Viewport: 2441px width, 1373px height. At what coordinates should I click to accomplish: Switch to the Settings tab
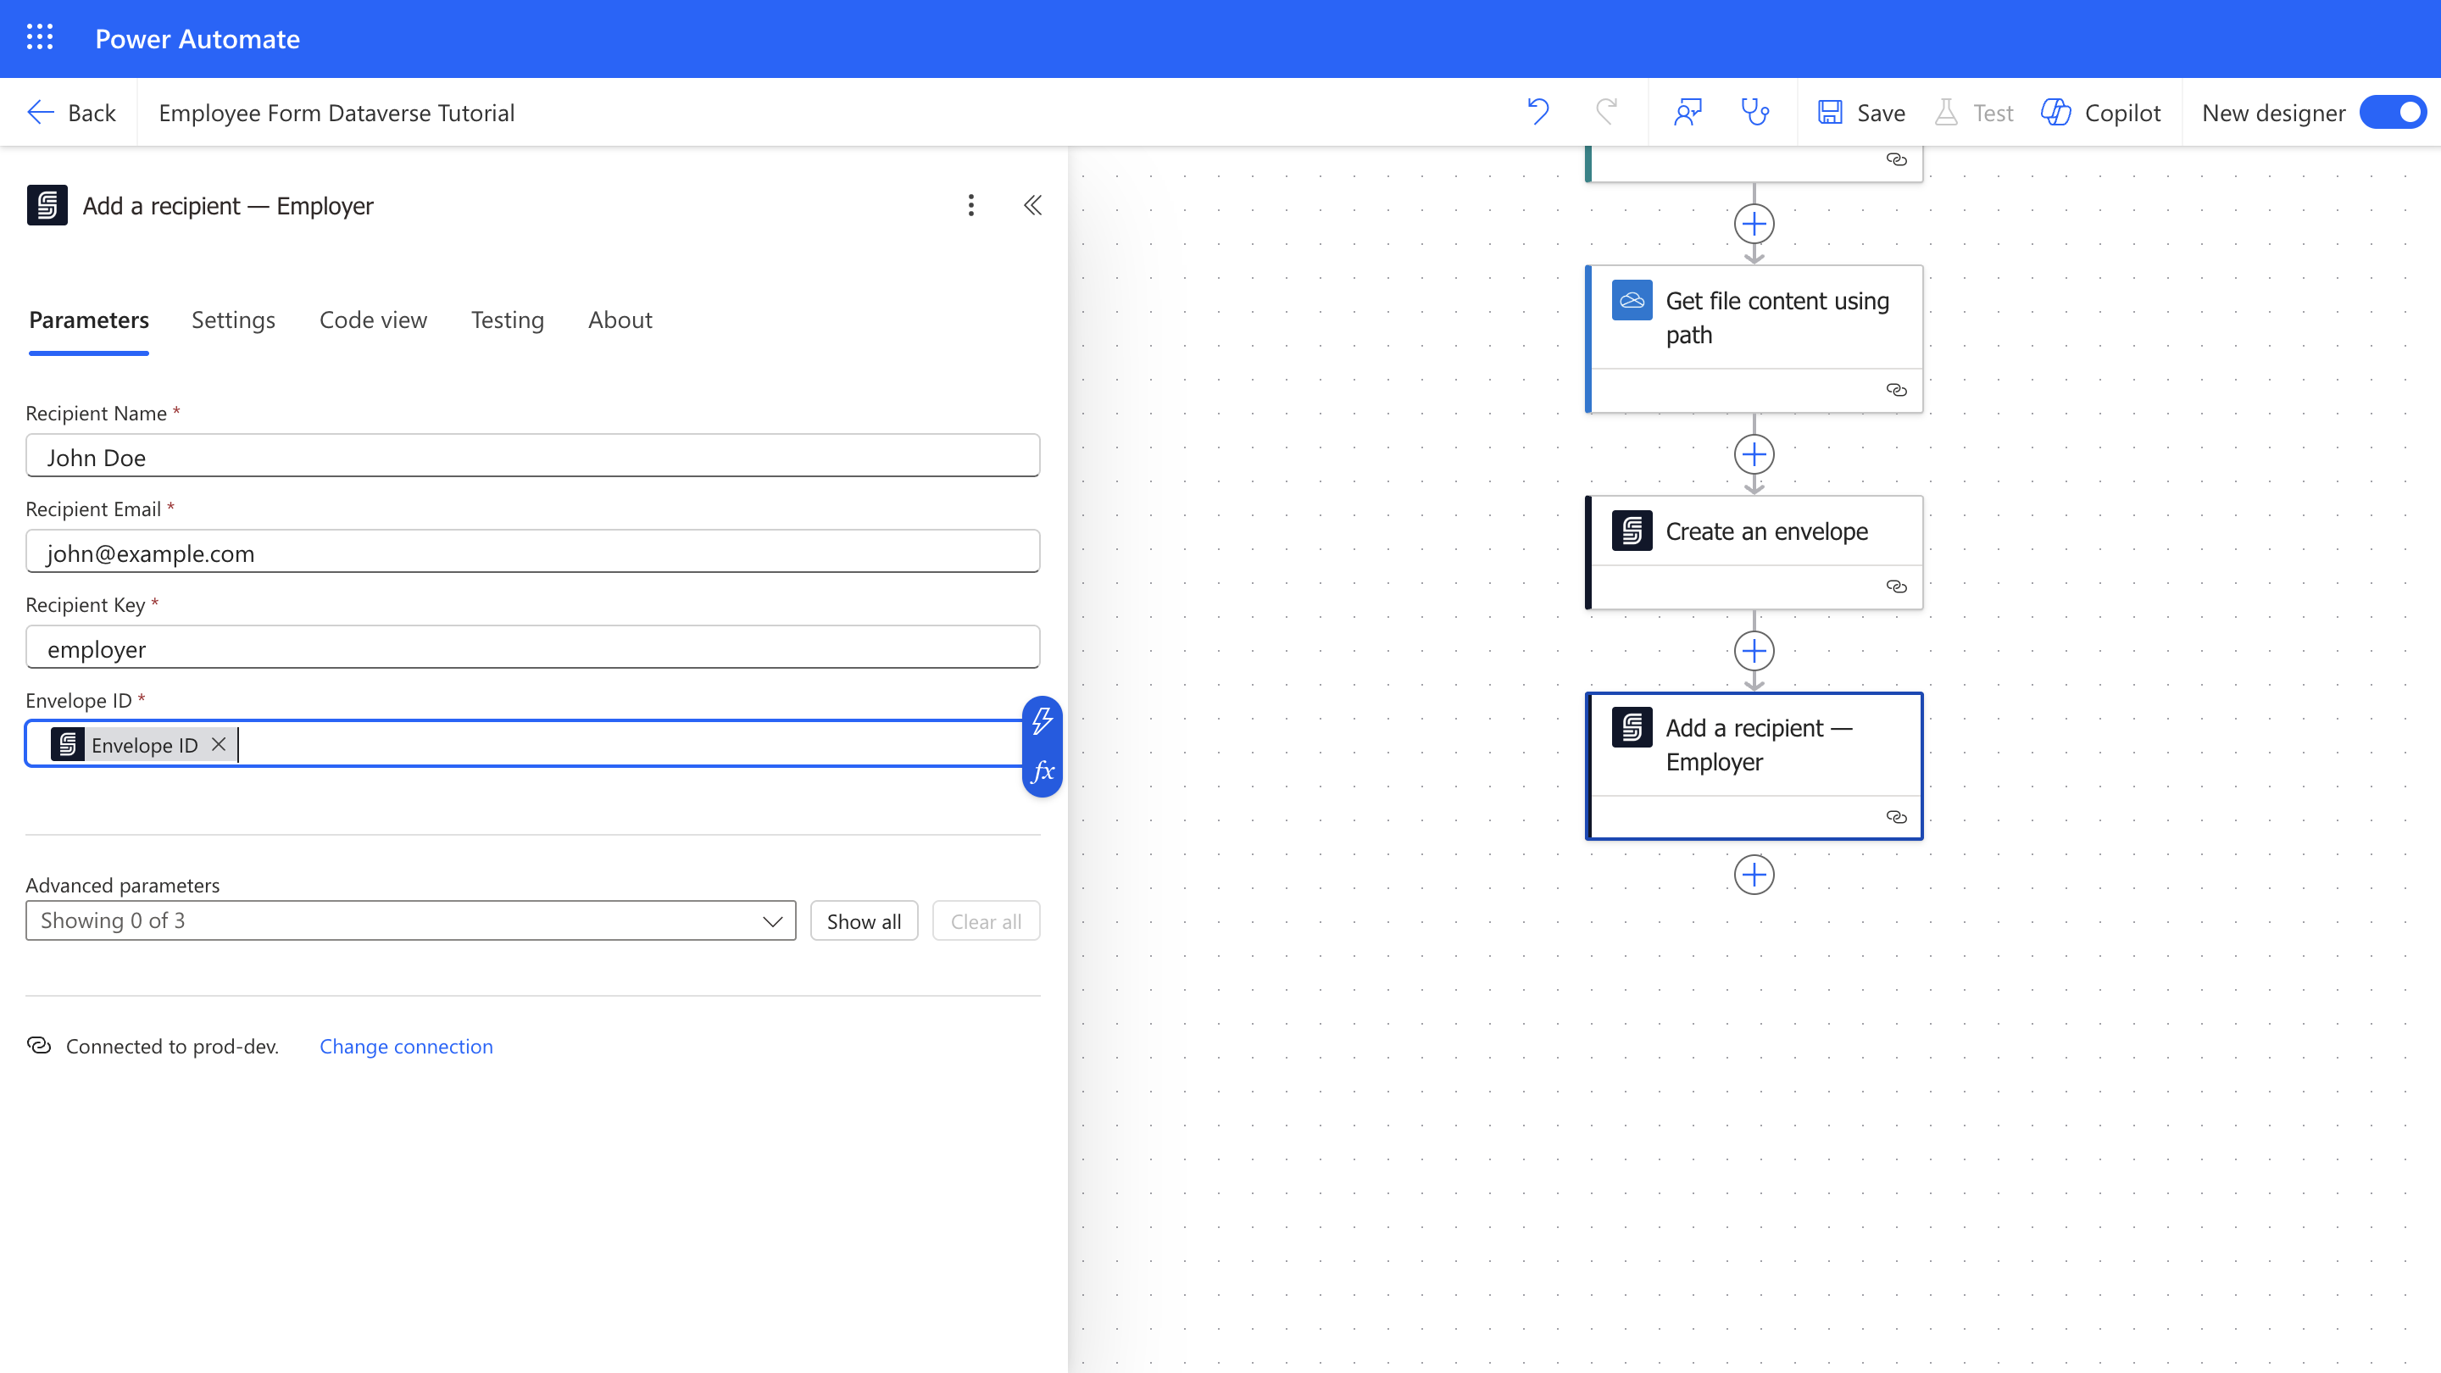pos(233,320)
